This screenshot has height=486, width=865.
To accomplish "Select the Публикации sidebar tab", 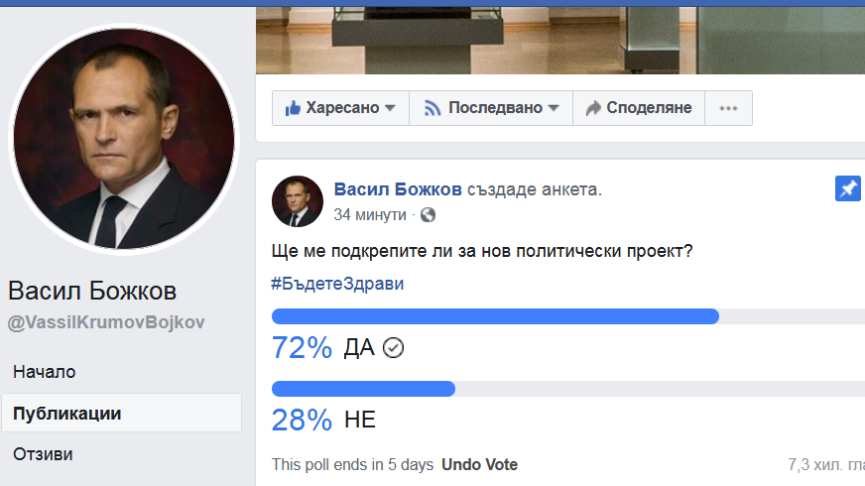I will coord(67,414).
